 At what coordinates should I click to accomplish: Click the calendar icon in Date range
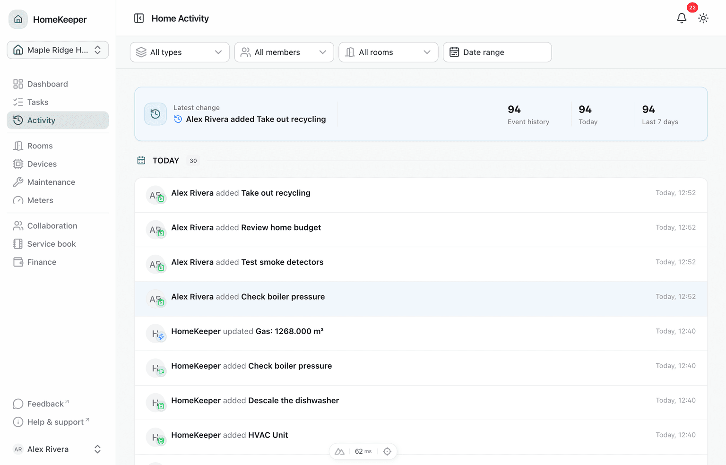[x=454, y=52]
